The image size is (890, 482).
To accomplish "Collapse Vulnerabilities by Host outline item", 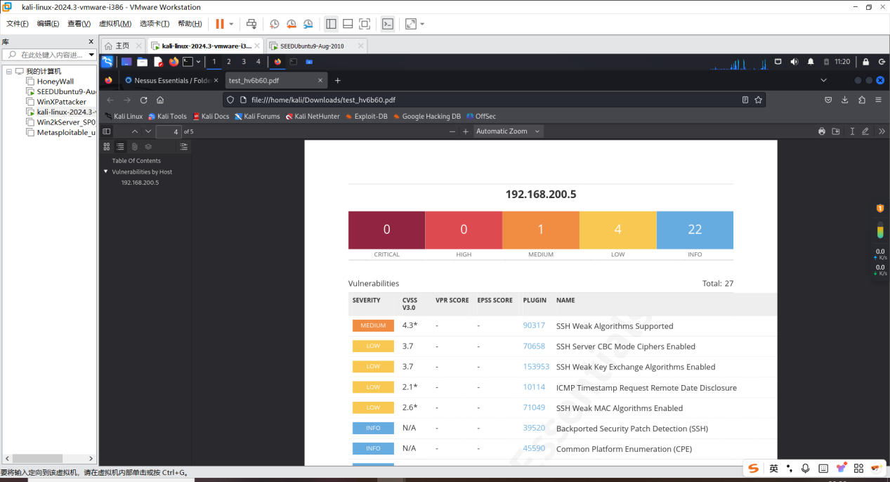I will click(106, 171).
